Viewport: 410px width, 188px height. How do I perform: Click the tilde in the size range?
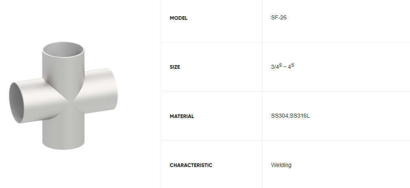click(284, 67)
